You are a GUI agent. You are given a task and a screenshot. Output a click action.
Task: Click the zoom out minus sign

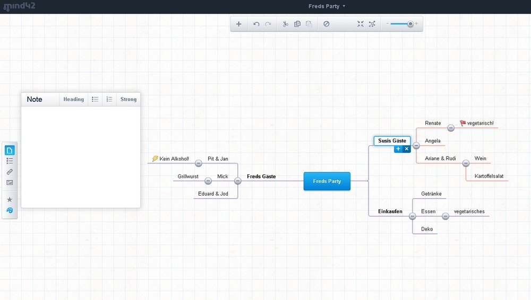388,24
